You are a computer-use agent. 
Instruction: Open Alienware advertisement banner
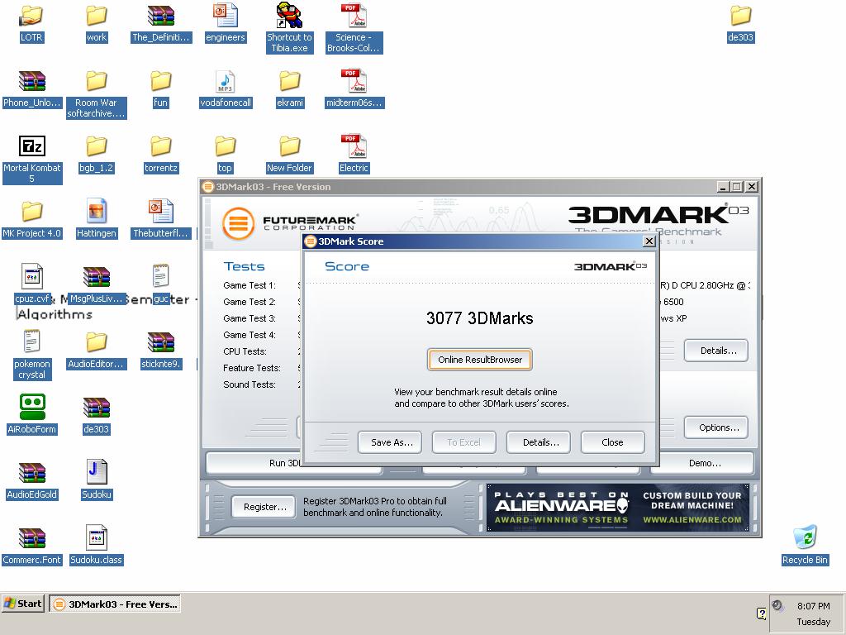pos(618,508)
